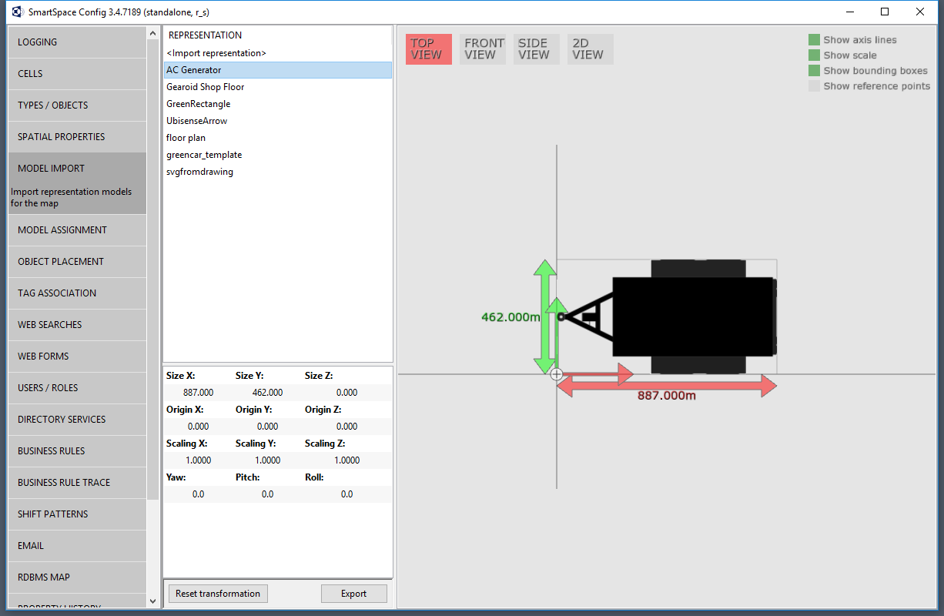Click the green 462.000m height arrow
This screenshot has width=944, height=616.
click(x=545, y=317)
